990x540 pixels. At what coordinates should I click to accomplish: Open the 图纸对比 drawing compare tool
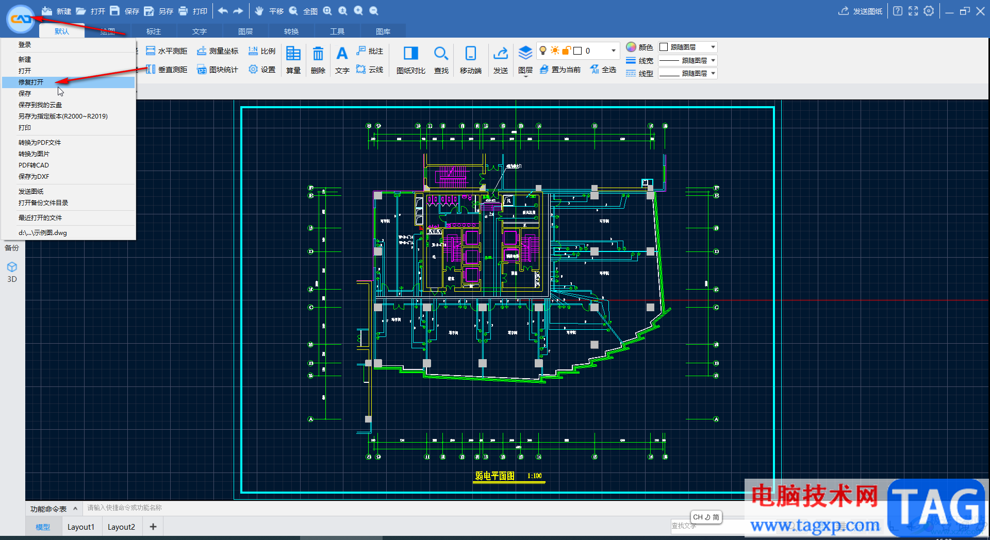coord(411,59)
